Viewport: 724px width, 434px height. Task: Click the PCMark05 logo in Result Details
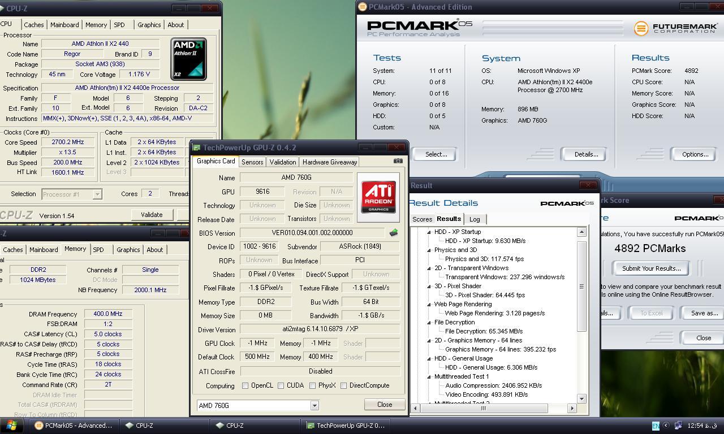567,203
